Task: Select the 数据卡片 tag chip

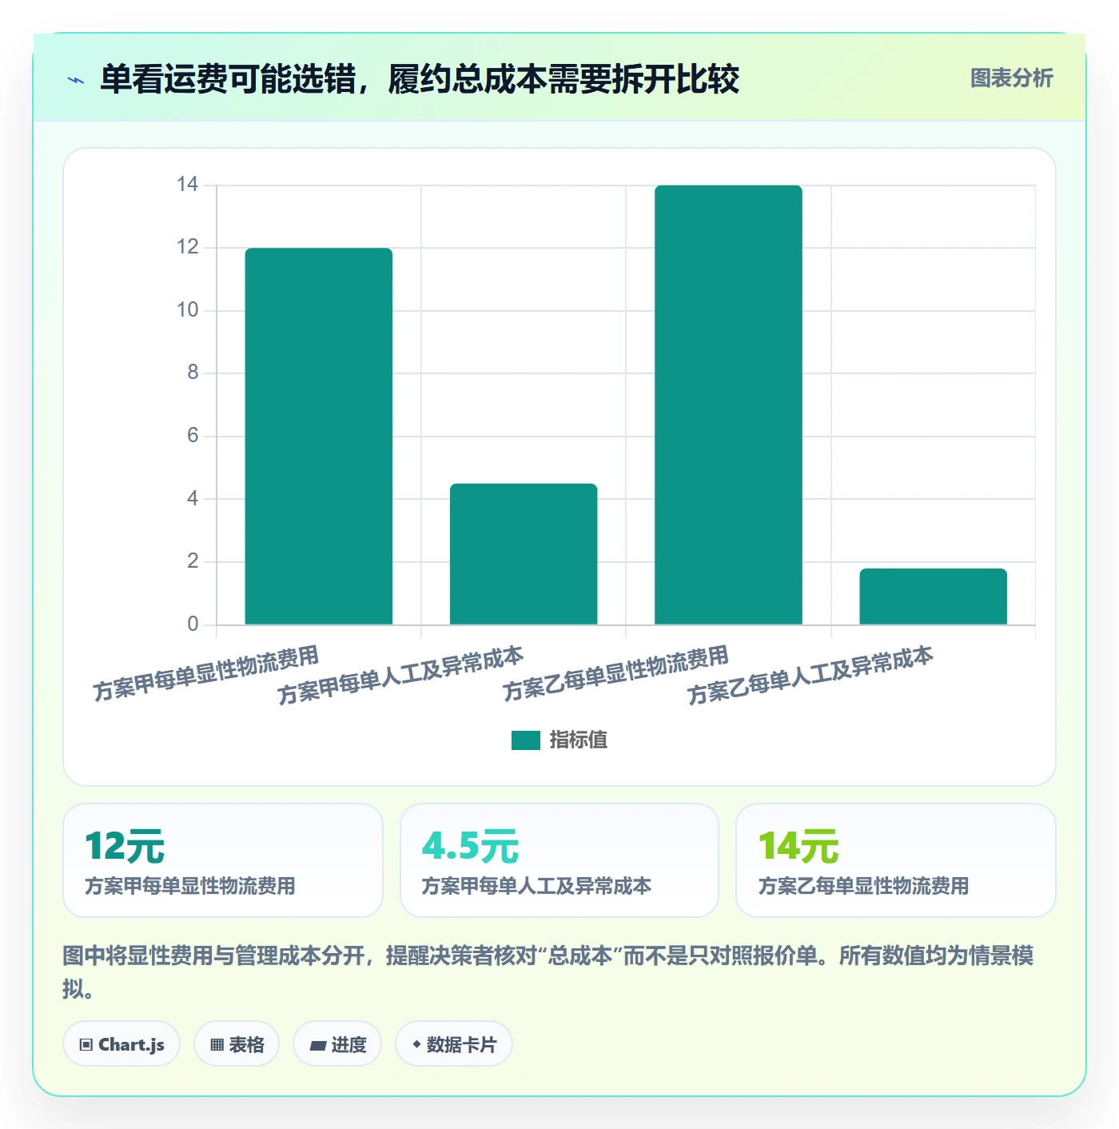Action: [454, 1044]
